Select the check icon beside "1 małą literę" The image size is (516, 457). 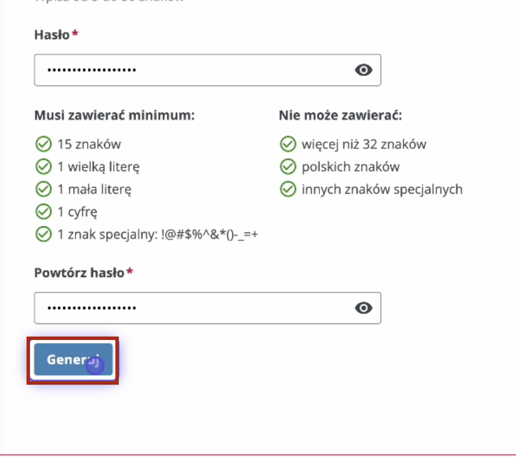tap(44, 189)
